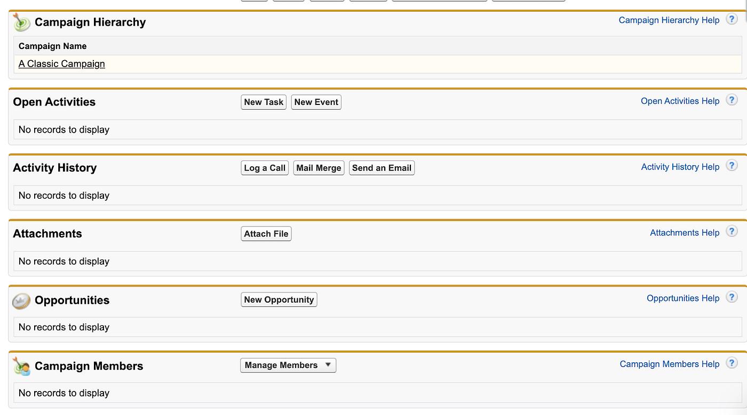Create a New Task
The width and height of the screenshot is (747, 415).
(x=264, y=102)
